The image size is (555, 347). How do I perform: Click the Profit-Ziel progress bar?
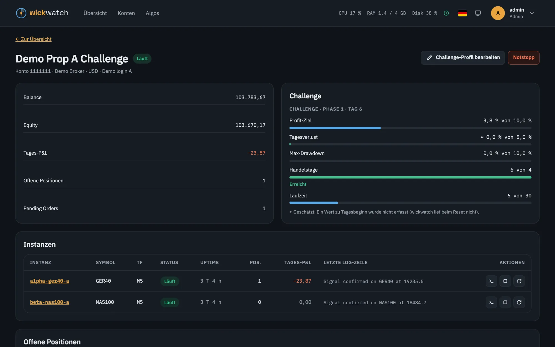pyautogui.click(x=410, y=128)
